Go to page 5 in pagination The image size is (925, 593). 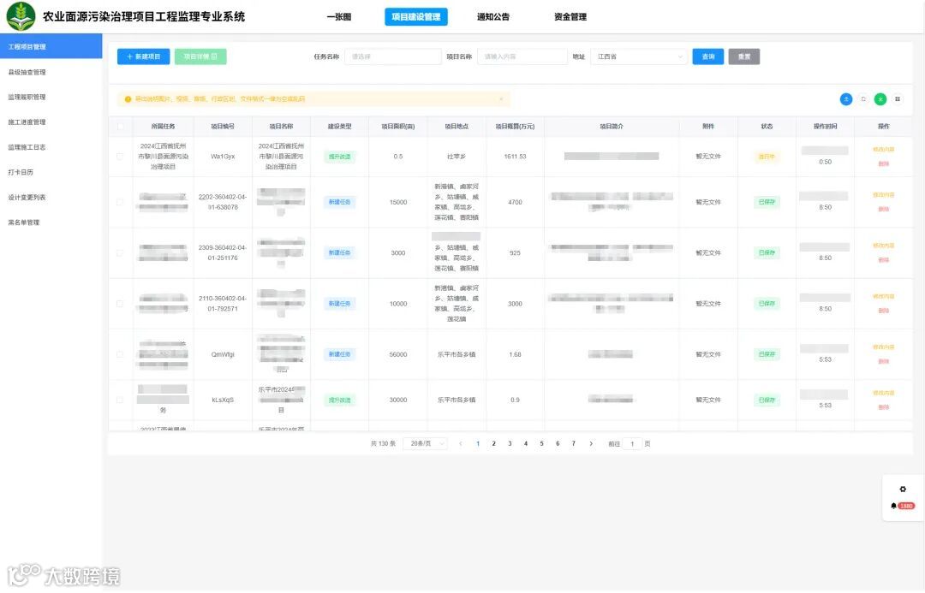tap(541, 444)
